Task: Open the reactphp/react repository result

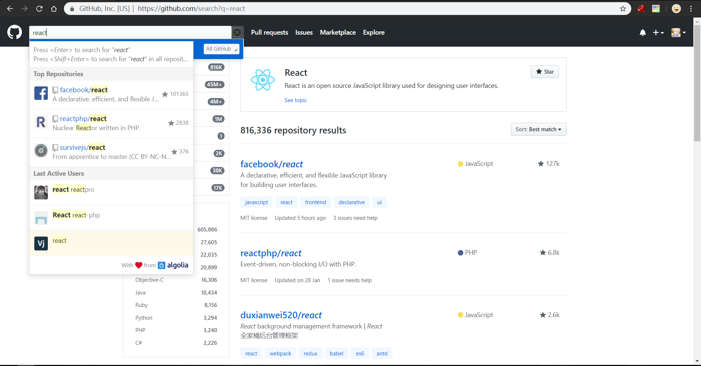Action: [x=271, y=253]
